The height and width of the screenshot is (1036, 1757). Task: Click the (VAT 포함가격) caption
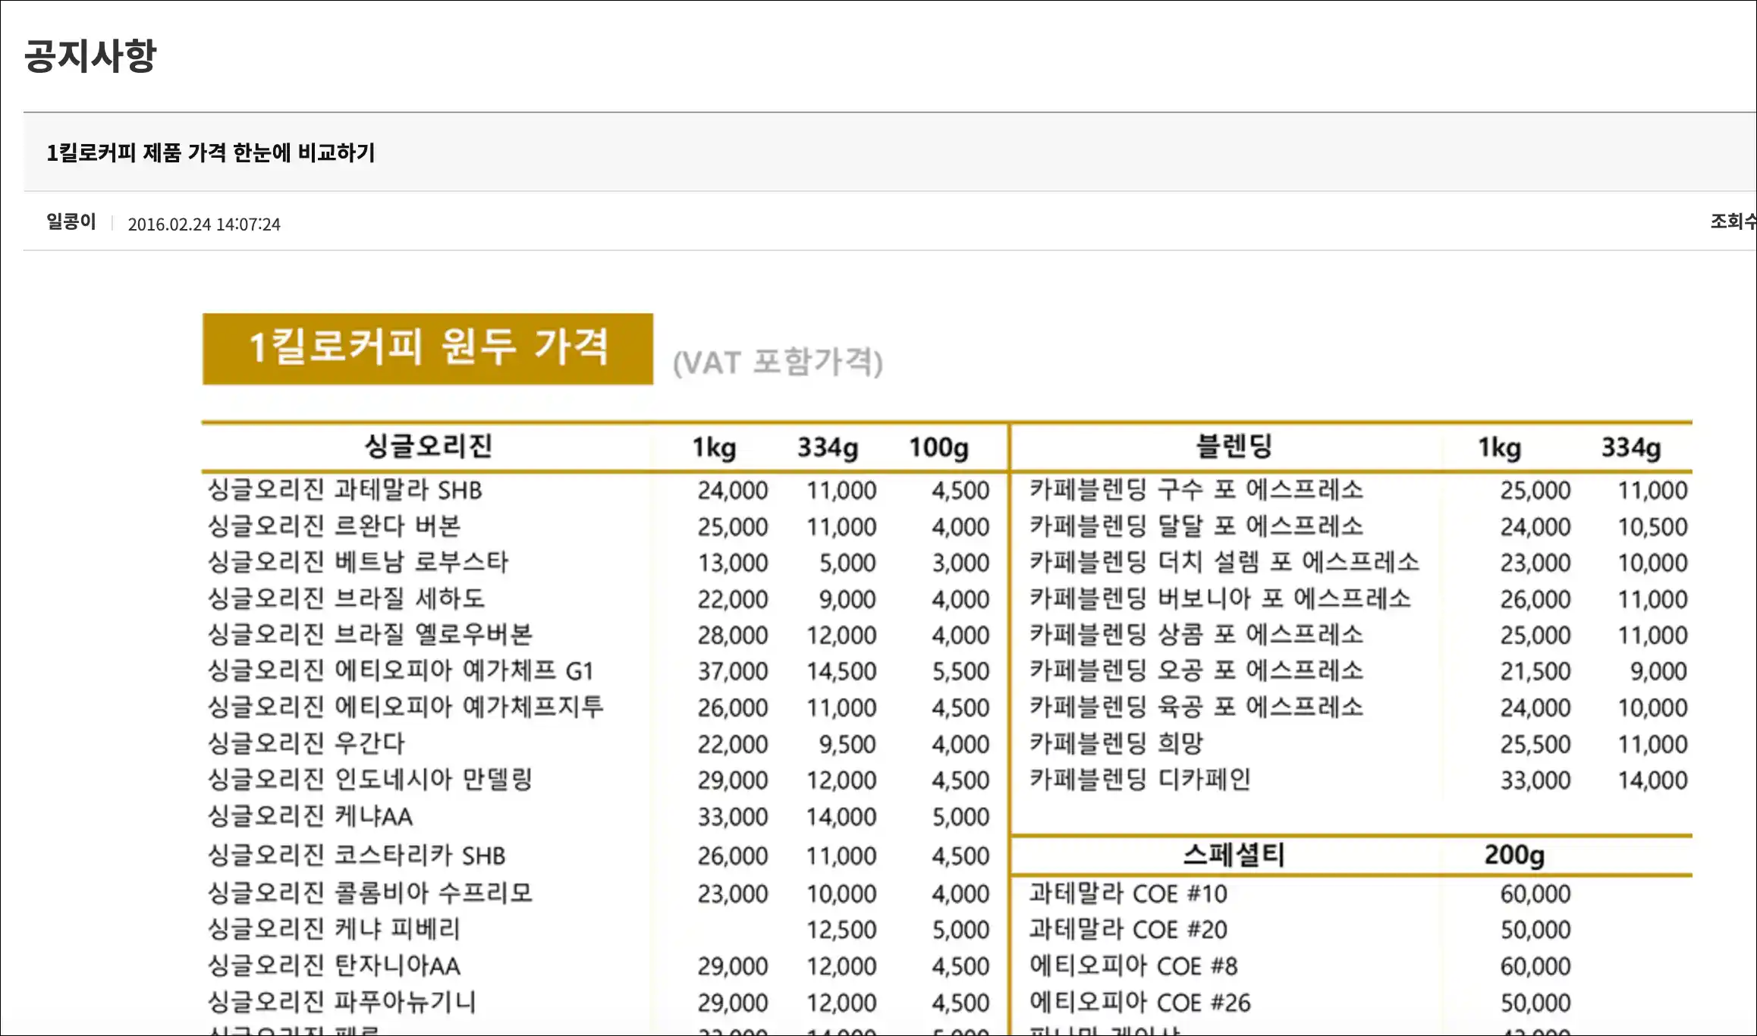click(778, 363)
